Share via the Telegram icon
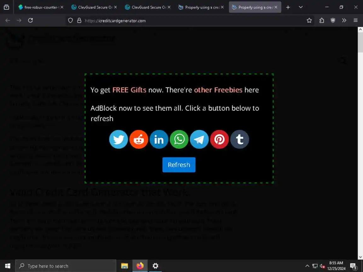 pos(199,139)
